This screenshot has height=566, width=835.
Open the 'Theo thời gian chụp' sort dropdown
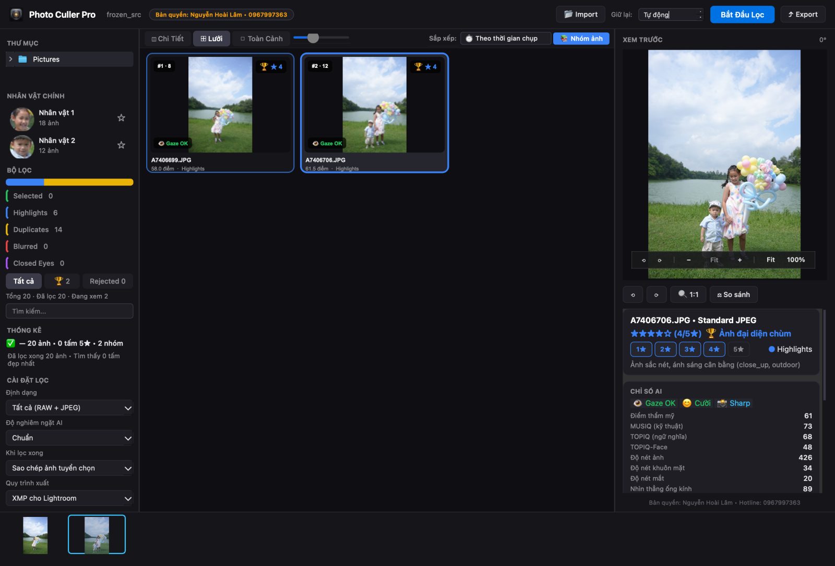506,39
